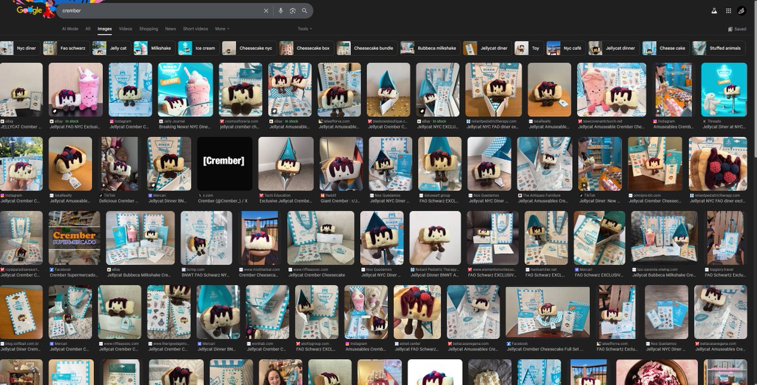Open the [Crember] x.com image result
This screenshot has height=385, width=757.
pyautogui.click(x=225, y=163)
